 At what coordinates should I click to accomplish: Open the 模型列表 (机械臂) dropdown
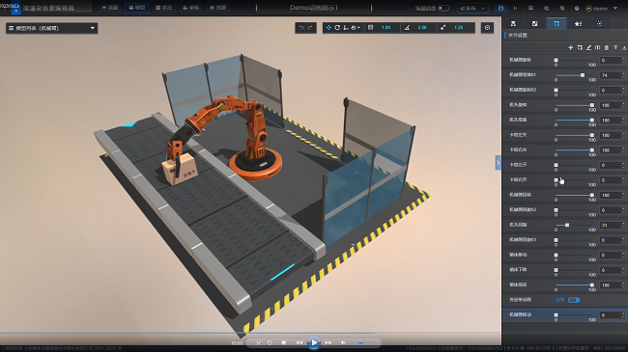[51, 28]
